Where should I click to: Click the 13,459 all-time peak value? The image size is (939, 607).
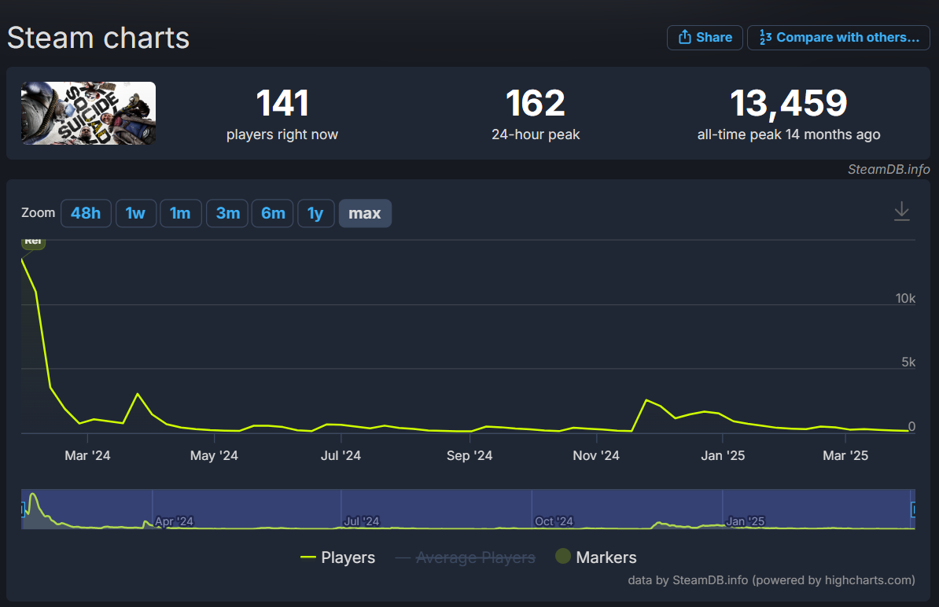789,103
